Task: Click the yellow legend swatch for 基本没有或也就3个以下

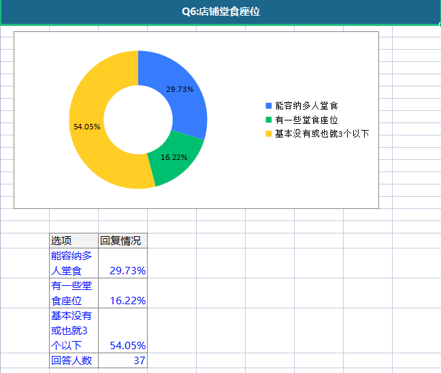Action: coord(269,133)
